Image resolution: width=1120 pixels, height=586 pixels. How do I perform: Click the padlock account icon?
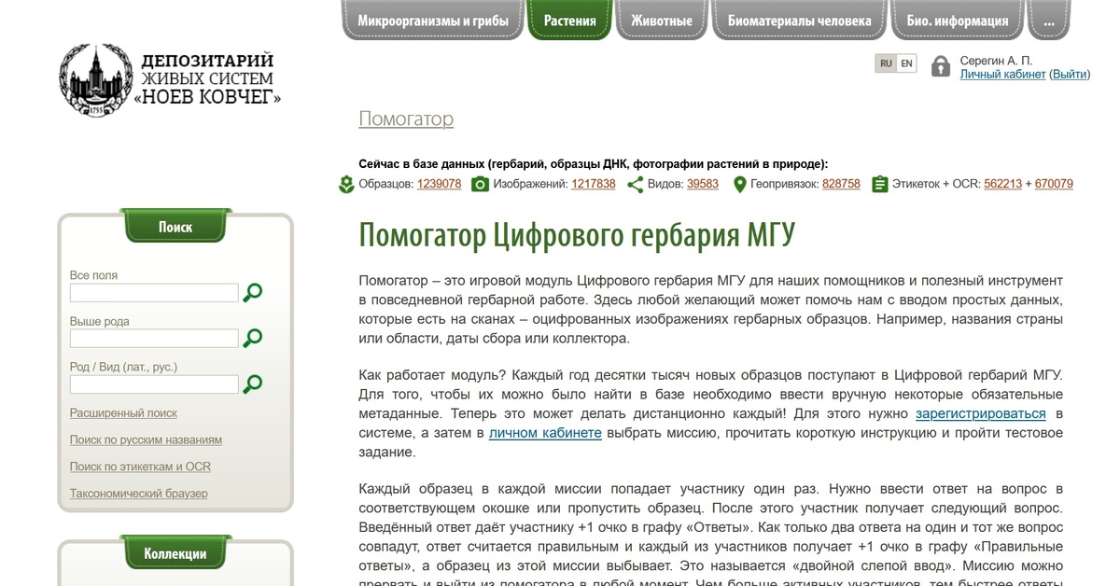941,66
